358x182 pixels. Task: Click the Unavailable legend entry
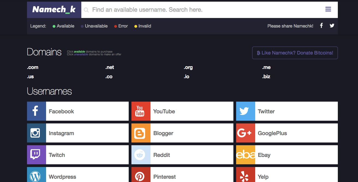coord(94,26)
